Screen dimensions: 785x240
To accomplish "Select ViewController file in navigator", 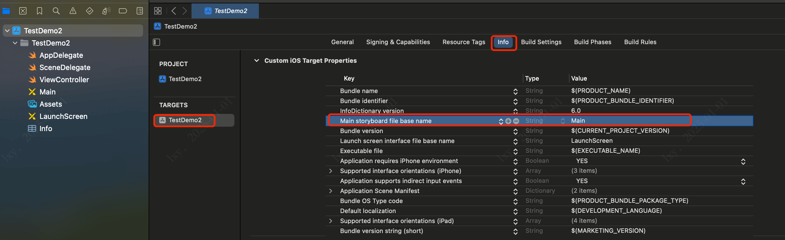I will pos(64,80).
